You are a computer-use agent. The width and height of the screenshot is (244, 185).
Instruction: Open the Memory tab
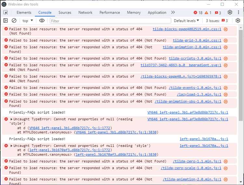pyautogui.click(x=134, y=12)
